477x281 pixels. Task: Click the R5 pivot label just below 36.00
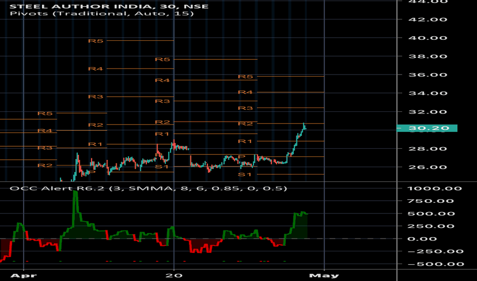(246, 77)
